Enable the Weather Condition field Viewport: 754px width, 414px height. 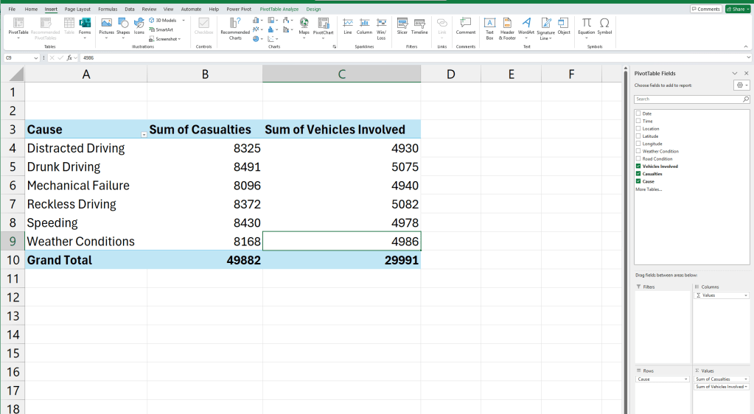coord(638,151)
